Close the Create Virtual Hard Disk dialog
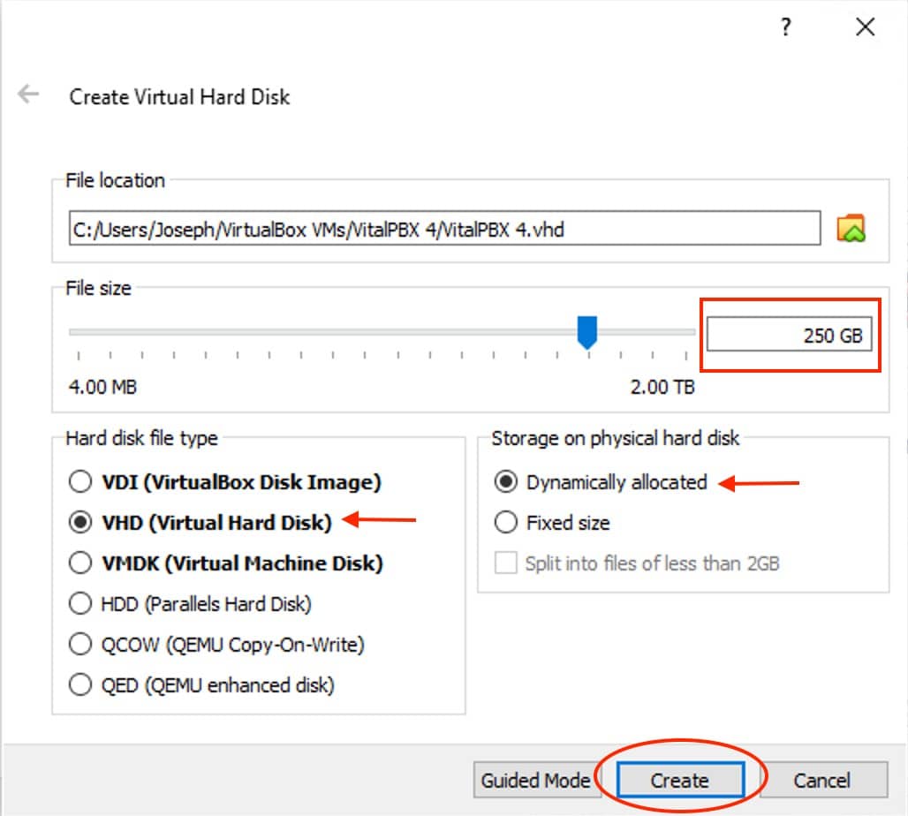The width and height of the screenshot is (908, 816). (x=865, y=26)
